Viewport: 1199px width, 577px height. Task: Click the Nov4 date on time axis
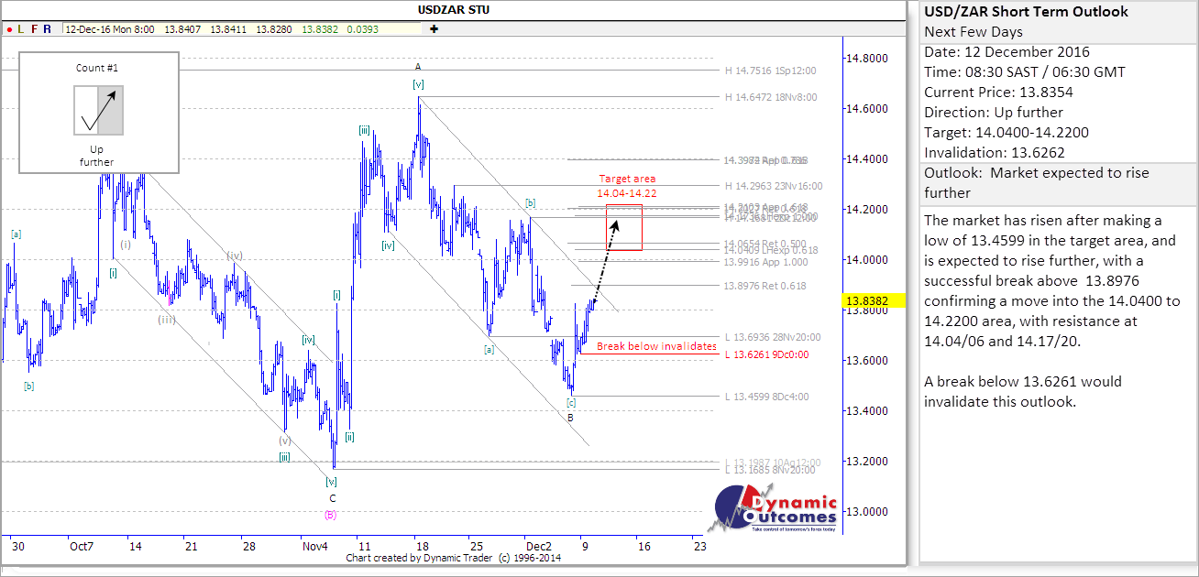pyautogui.click(x=314, y=546)
